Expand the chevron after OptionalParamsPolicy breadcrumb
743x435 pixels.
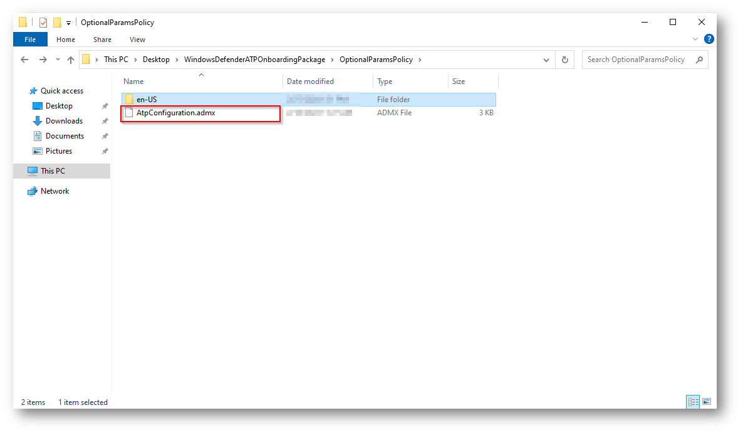(420, 60)
